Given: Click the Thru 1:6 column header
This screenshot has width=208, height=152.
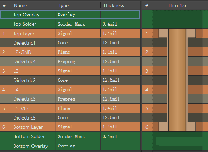Looking at the screenshot, I should coord(177,5).
